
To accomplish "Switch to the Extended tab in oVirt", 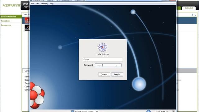I will click(x=189, y=8).
